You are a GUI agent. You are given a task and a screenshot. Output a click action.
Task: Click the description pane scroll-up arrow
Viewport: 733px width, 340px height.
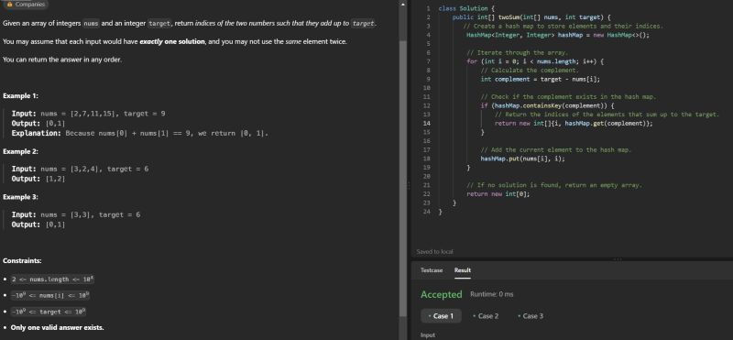tap(403, 5)
